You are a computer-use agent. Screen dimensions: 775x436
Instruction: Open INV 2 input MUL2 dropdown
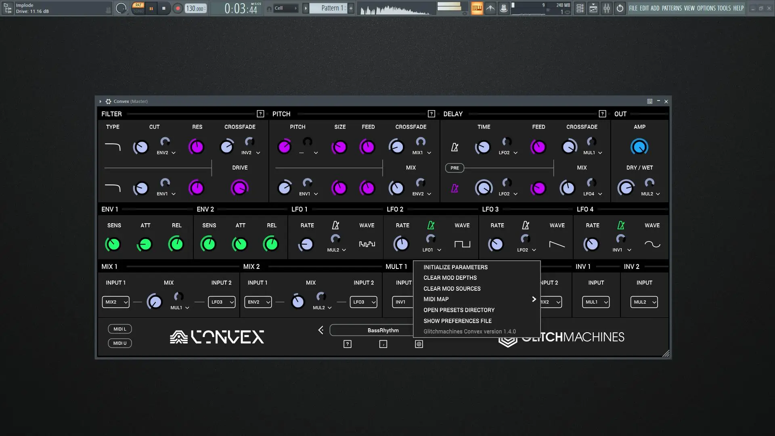tap(644, 302)
